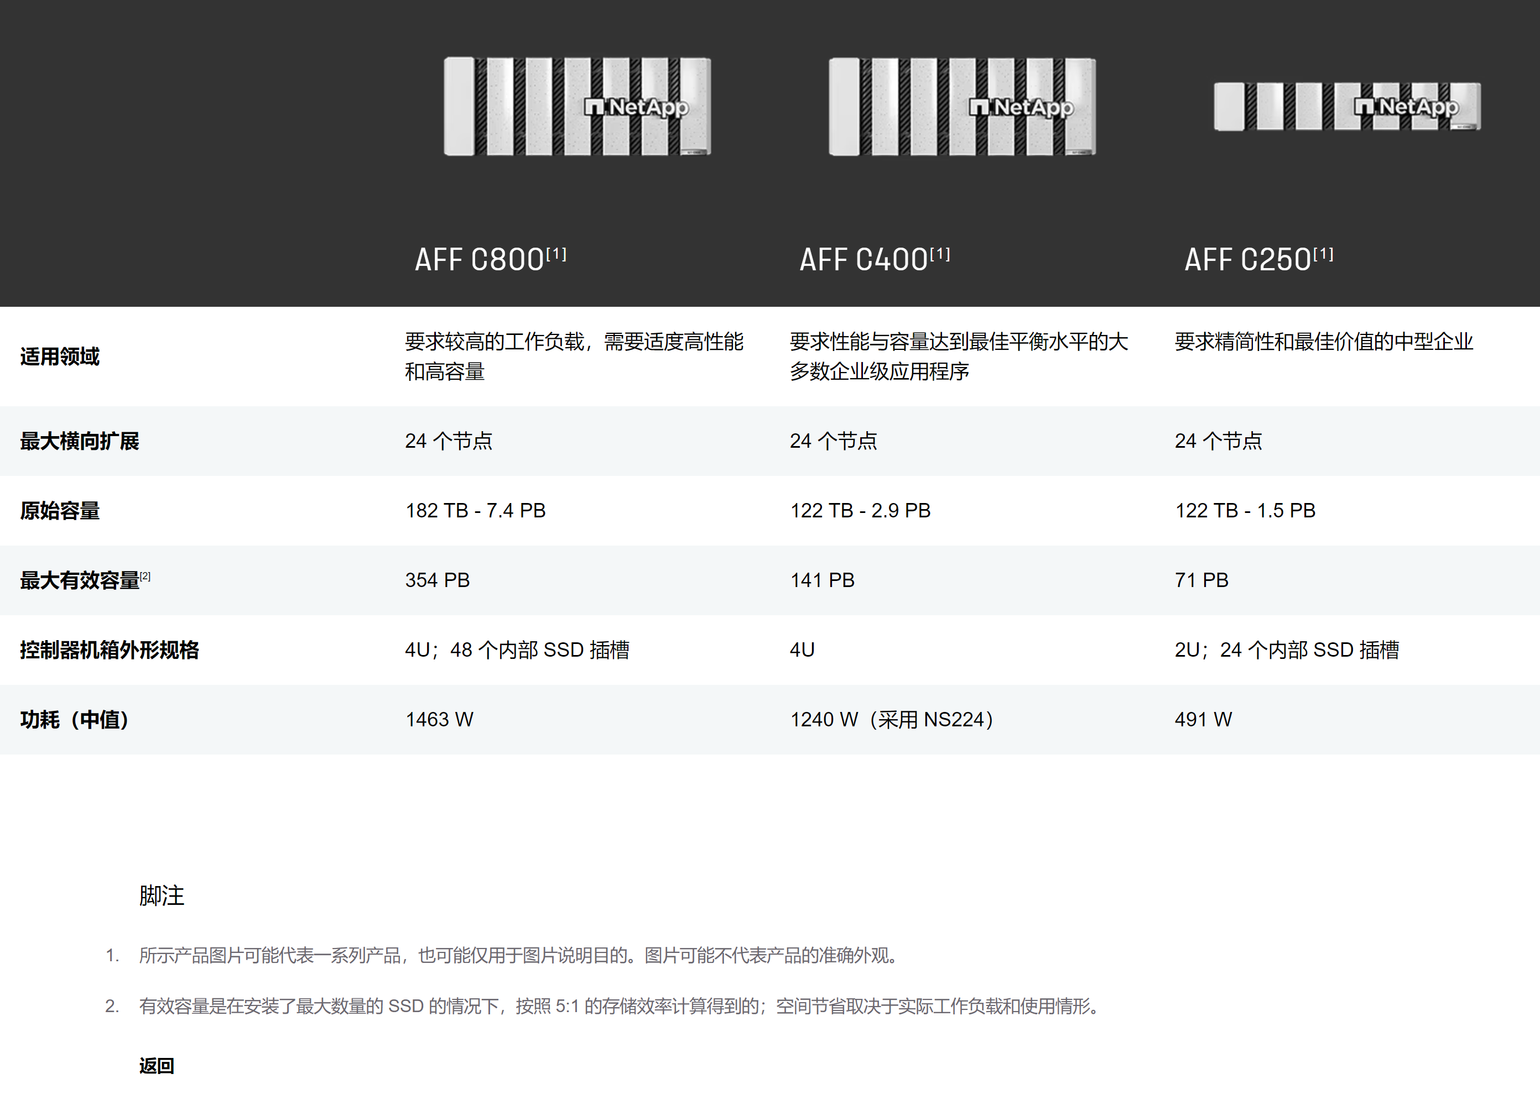Screen dimensions: 1540x1100
Task: Select the 功耗（中值）row label
Action: tap(75, 719)
